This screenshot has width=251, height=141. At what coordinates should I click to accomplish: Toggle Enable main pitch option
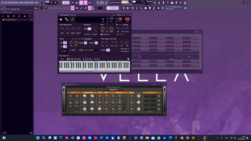point(74,59)
